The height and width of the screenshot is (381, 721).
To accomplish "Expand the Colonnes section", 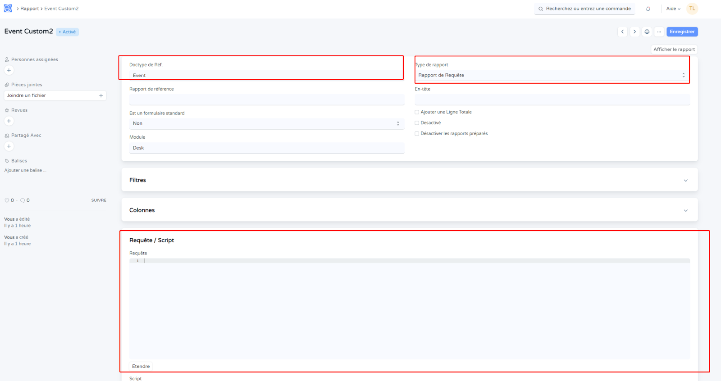I will (409, 210).
